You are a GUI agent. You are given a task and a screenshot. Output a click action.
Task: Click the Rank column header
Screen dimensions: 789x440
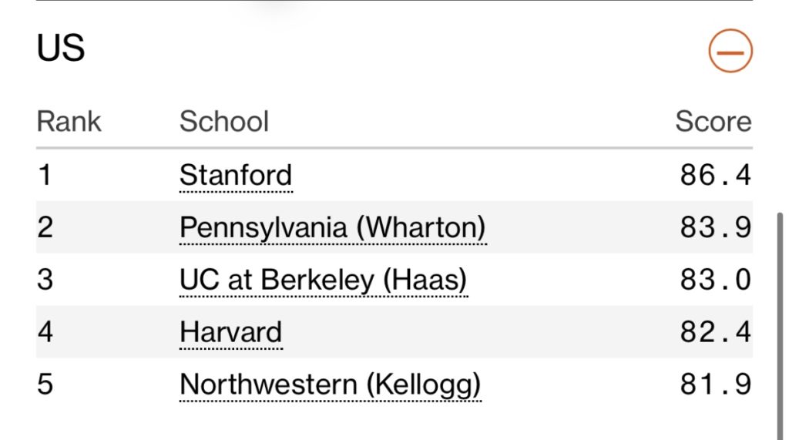click(69, 122)
